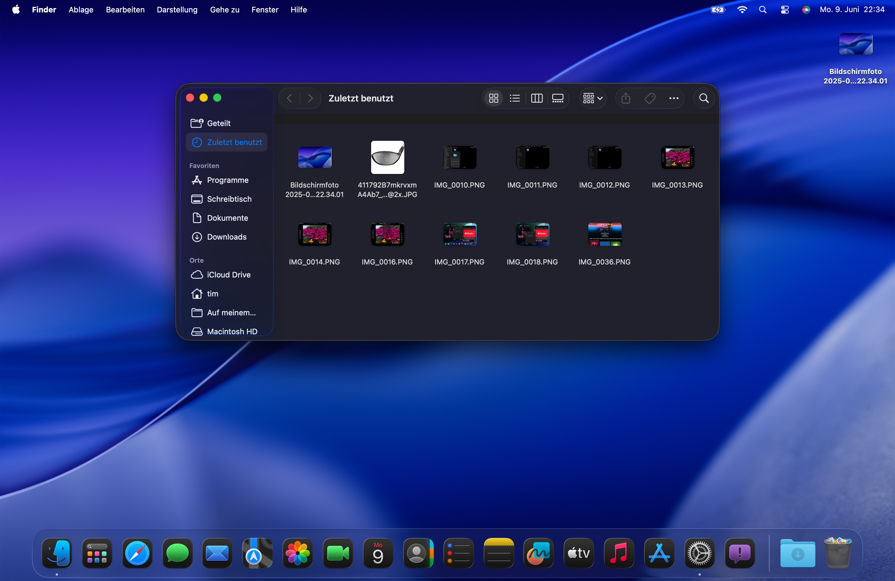The width and height of the screenshot is (895, 581).
Task: Go back with the left chevron
Action: point(289,99)
